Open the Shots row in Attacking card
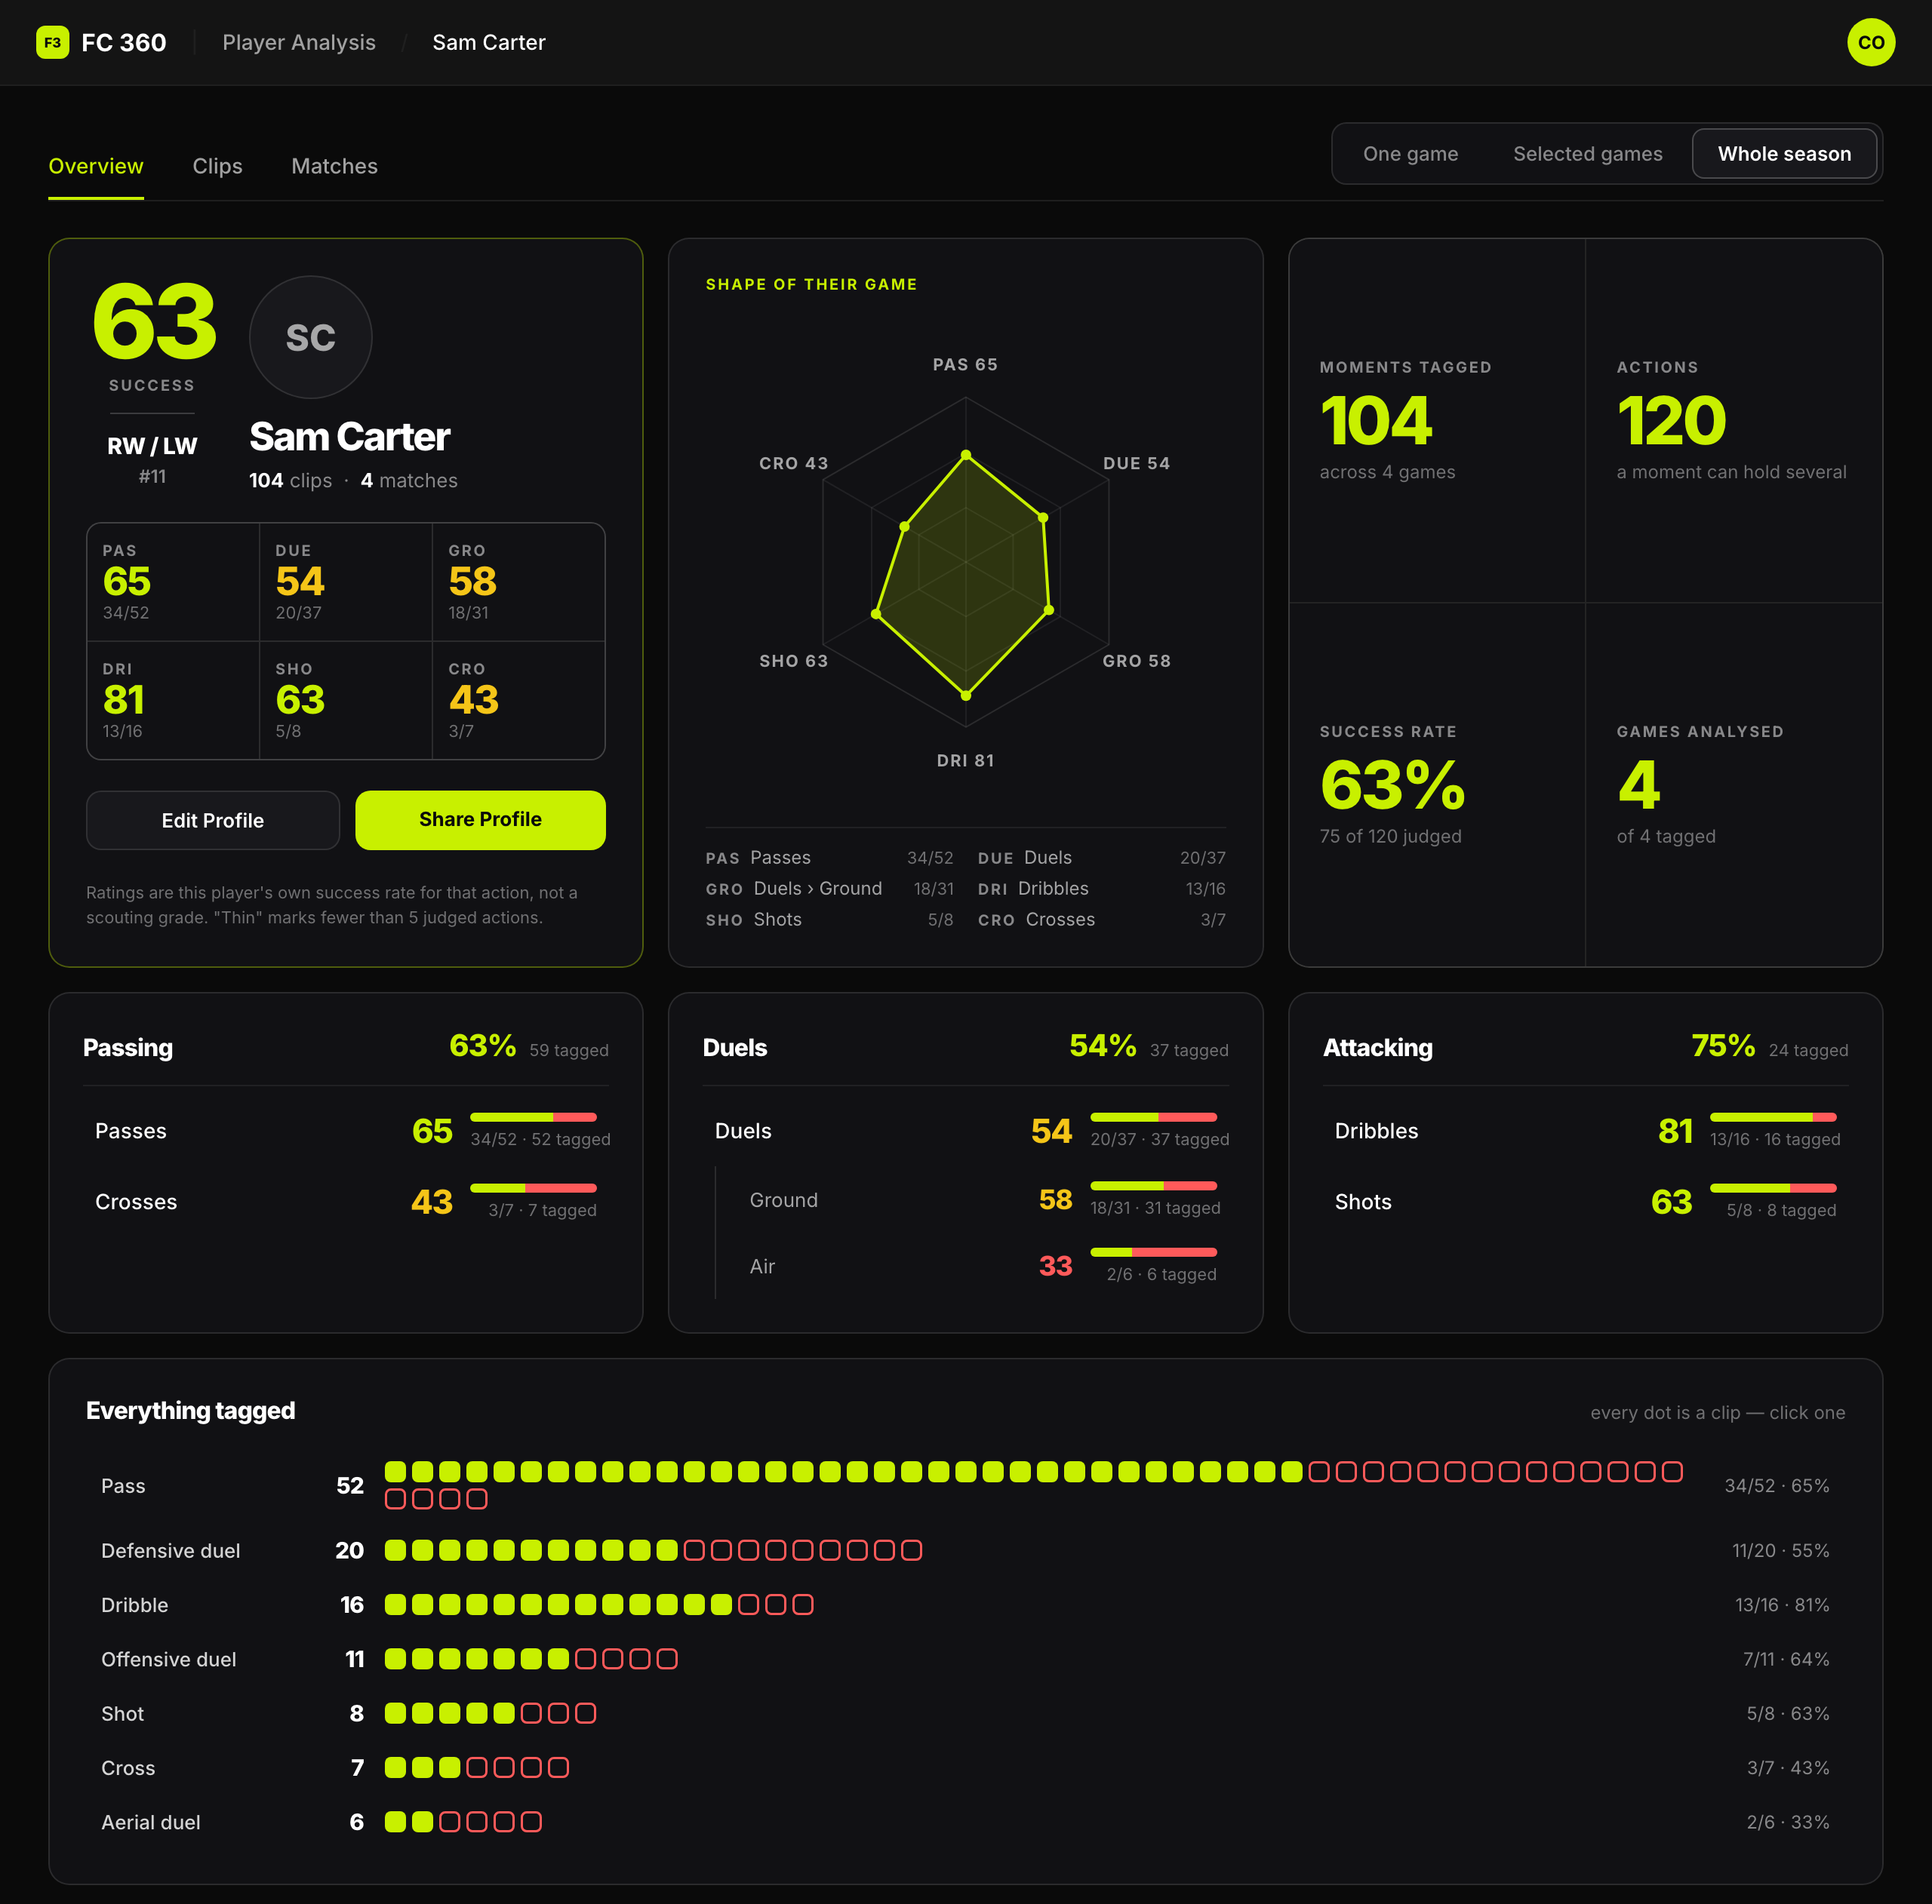Image resolution: width=1932 pixels, height=1904 pixels. (x=1586, y=1202)
